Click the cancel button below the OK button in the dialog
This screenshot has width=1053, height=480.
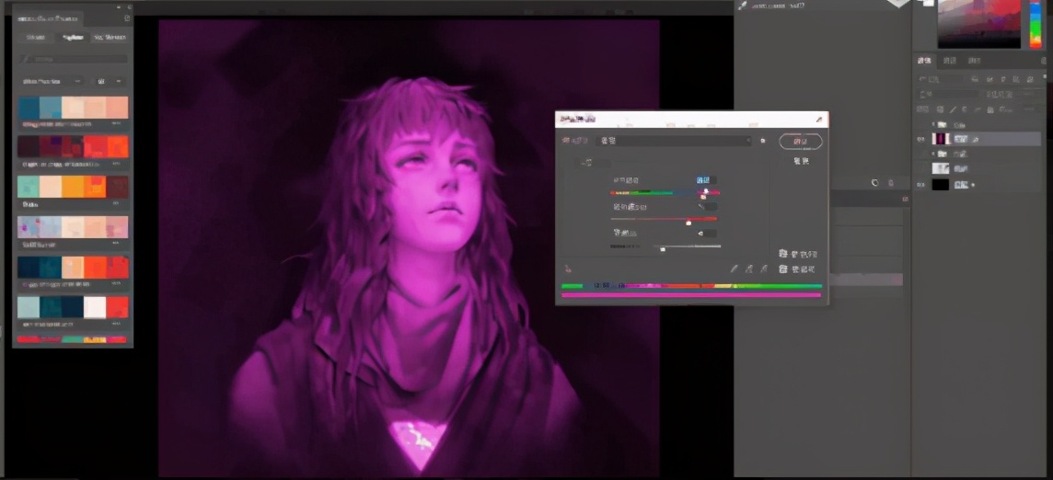[801, 162]
